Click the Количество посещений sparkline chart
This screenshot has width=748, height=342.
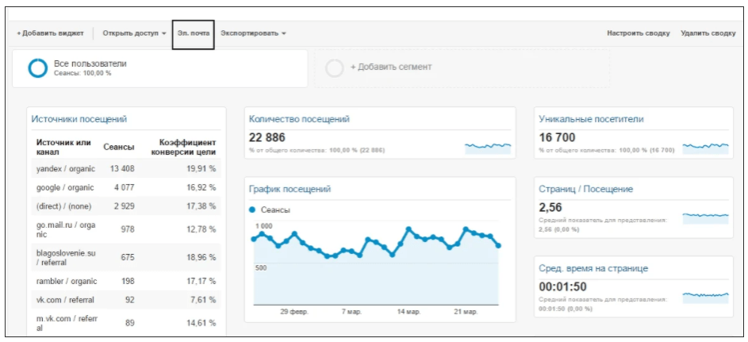click(488, 146)
